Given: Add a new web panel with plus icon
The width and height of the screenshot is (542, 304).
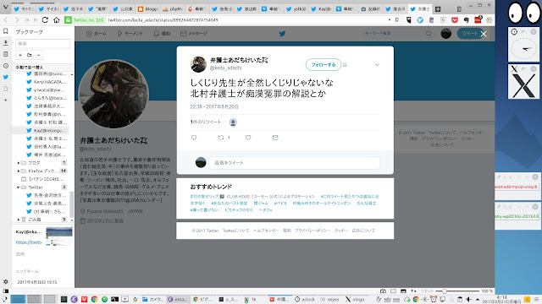Looking at the screenshot, I should click(6, 100).
